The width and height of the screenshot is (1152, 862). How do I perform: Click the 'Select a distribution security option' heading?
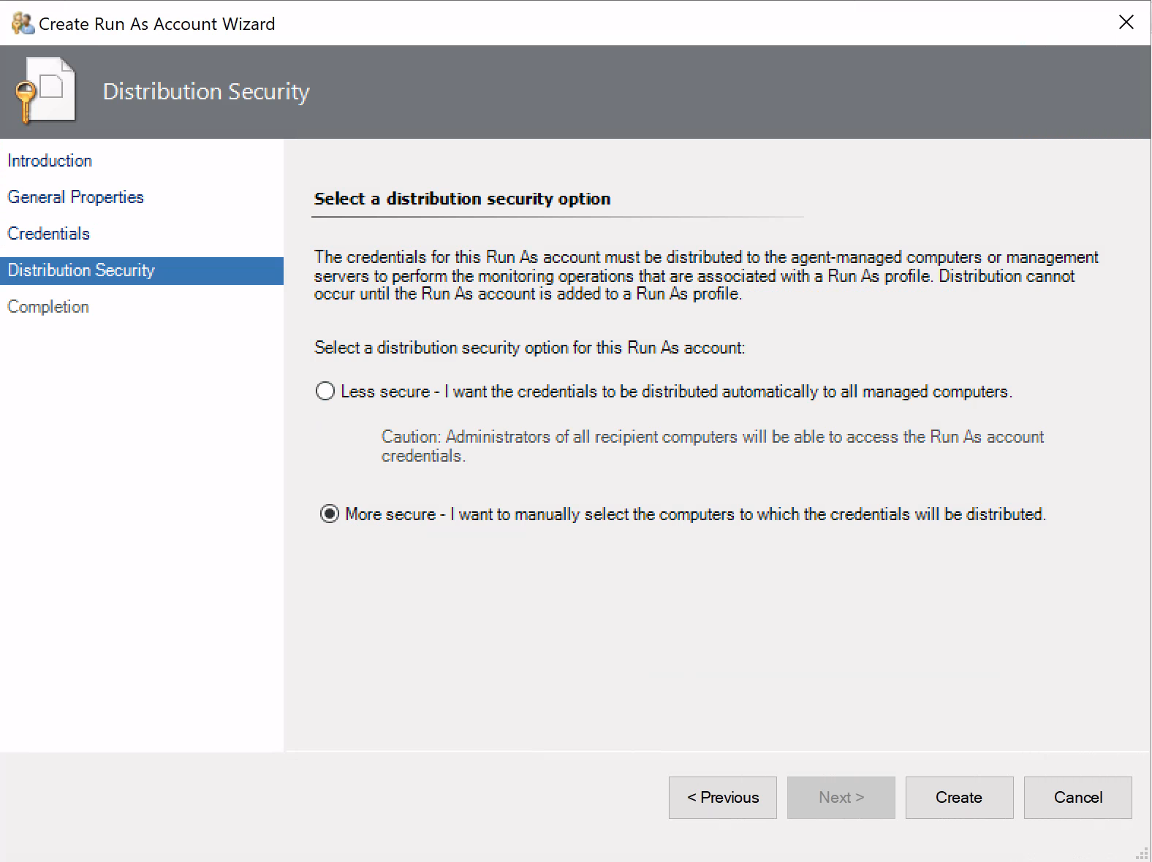click(462, 199)
